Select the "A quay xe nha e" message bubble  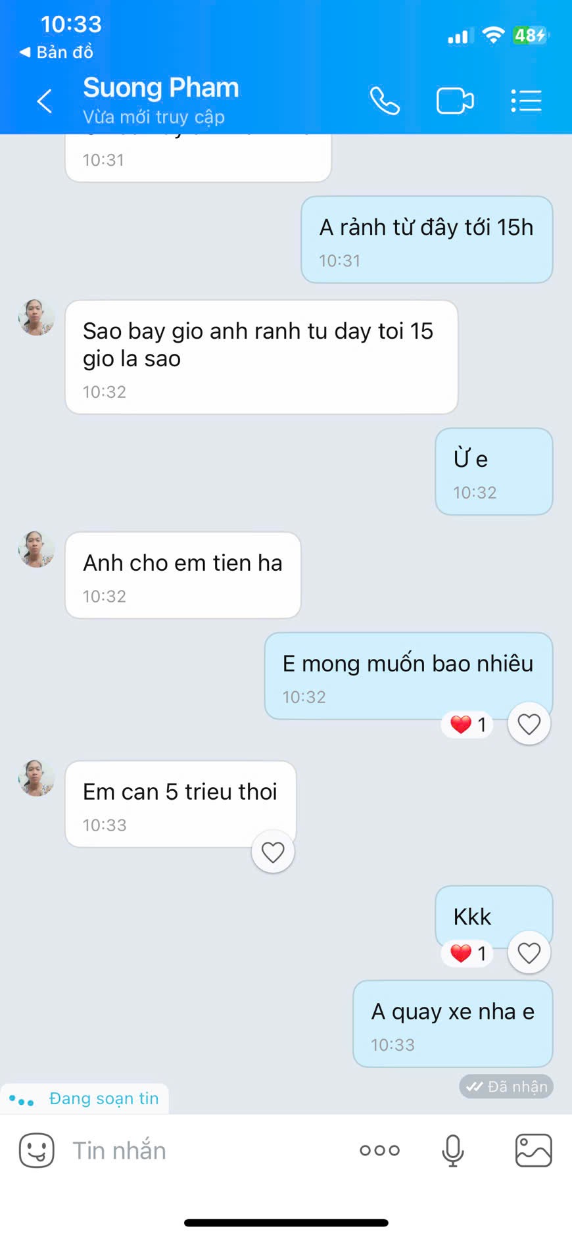(452, 1023)
